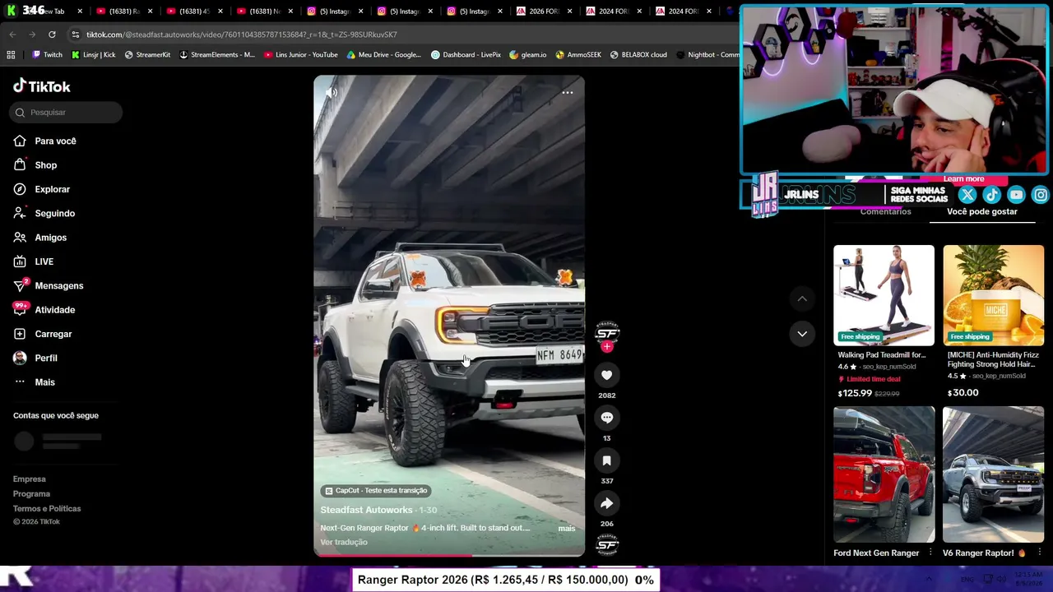Open the Atividade notifications

[x=54, y=310]
